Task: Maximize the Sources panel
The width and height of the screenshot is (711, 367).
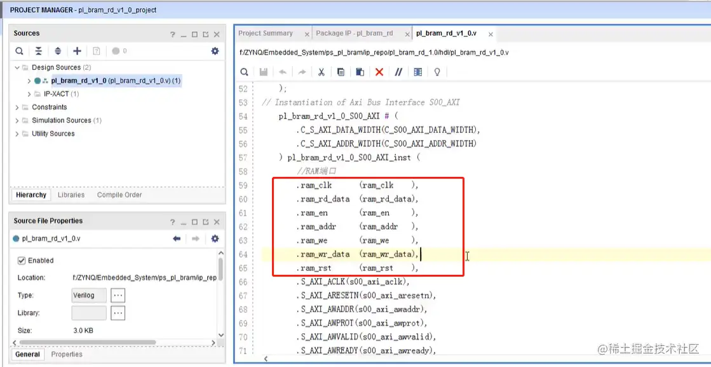Action: click(x=194, y=34)
